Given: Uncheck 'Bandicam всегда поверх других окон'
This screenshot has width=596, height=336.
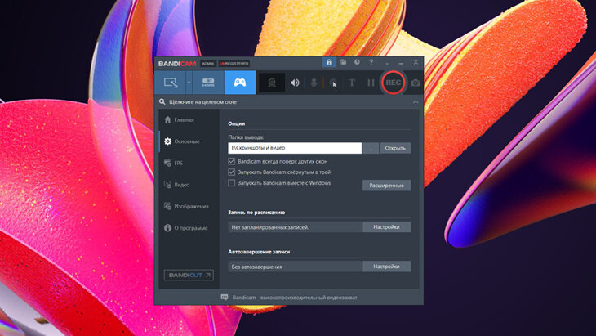Looking at the screenshot, I should coord(232,162).
